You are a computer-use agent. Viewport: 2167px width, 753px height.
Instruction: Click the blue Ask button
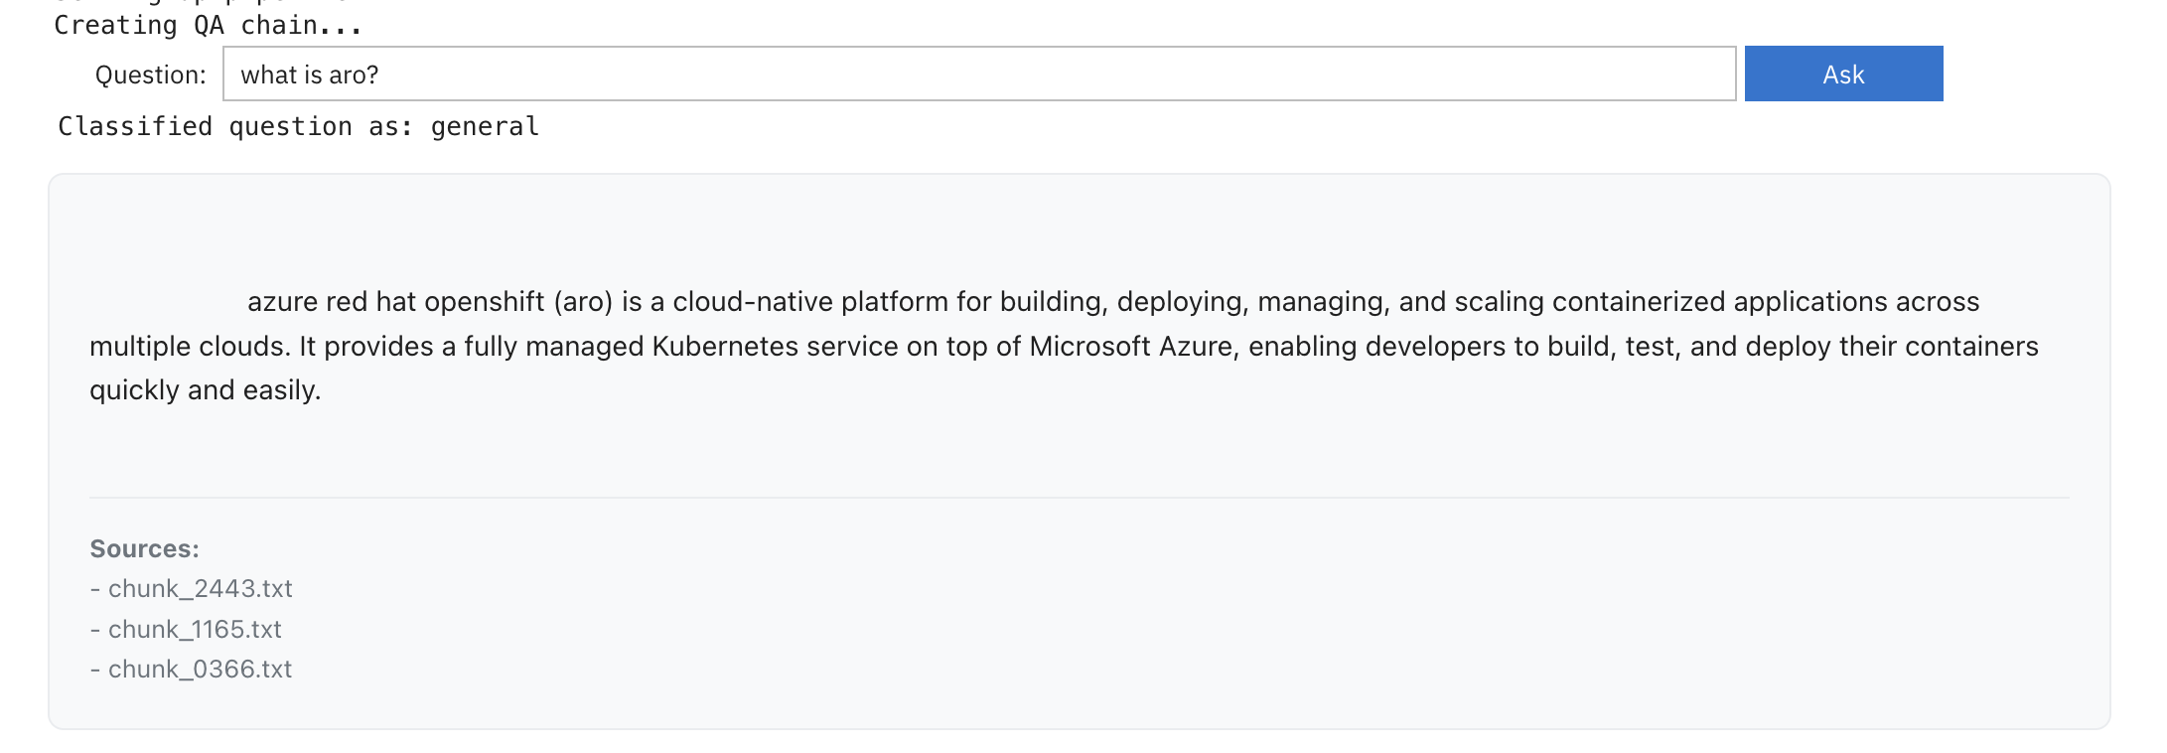(1842, 74)
